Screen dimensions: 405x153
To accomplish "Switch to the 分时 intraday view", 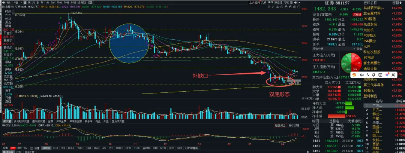I will coord(9,3).
